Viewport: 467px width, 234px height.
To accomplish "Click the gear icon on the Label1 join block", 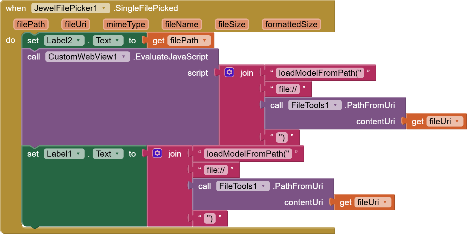I will pyautogui.click(x=157, y=153).
